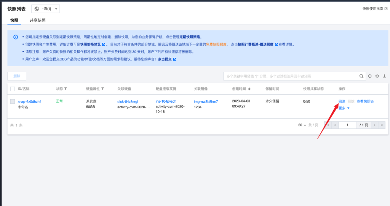Screen dimensions: 390x206
Task: Click the 操作 column header
Action: (342, 89)
